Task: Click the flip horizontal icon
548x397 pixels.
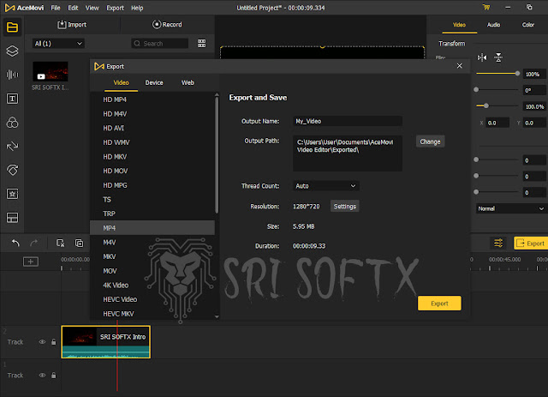Action: coord(482,57)
